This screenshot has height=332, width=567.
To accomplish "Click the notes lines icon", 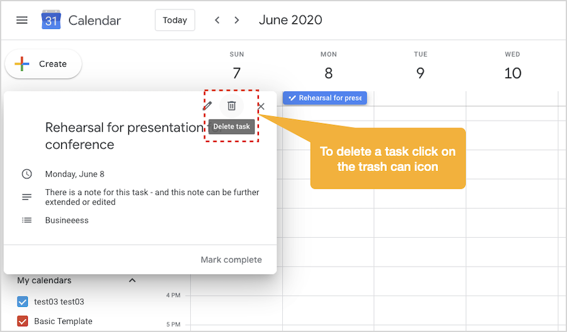I will point(26,197).
